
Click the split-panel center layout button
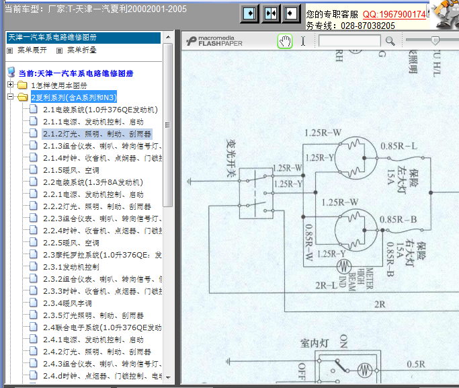[x=270, y=13]
